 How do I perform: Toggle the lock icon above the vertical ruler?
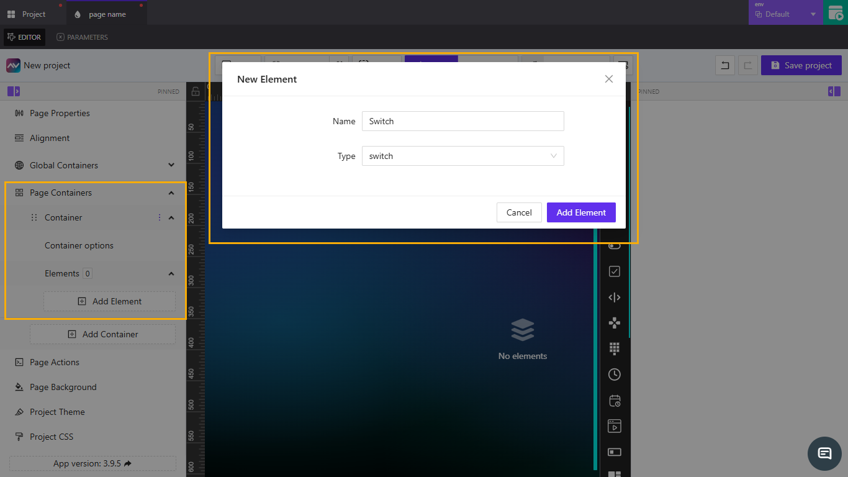196,91
